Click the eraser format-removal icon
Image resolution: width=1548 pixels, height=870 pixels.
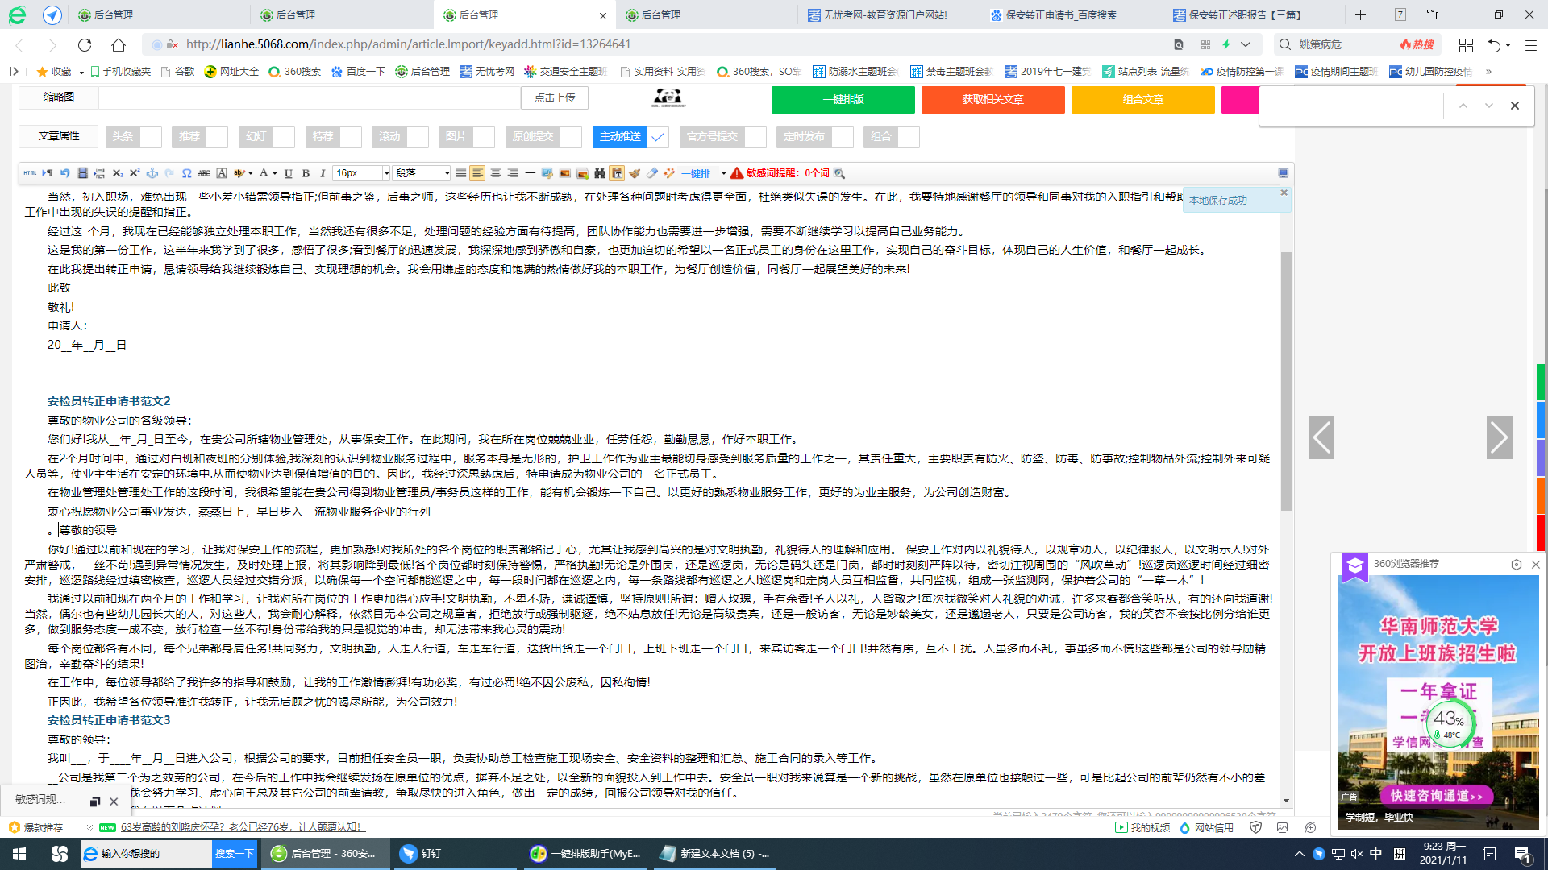pyautogui.click(x=651, y=173)
